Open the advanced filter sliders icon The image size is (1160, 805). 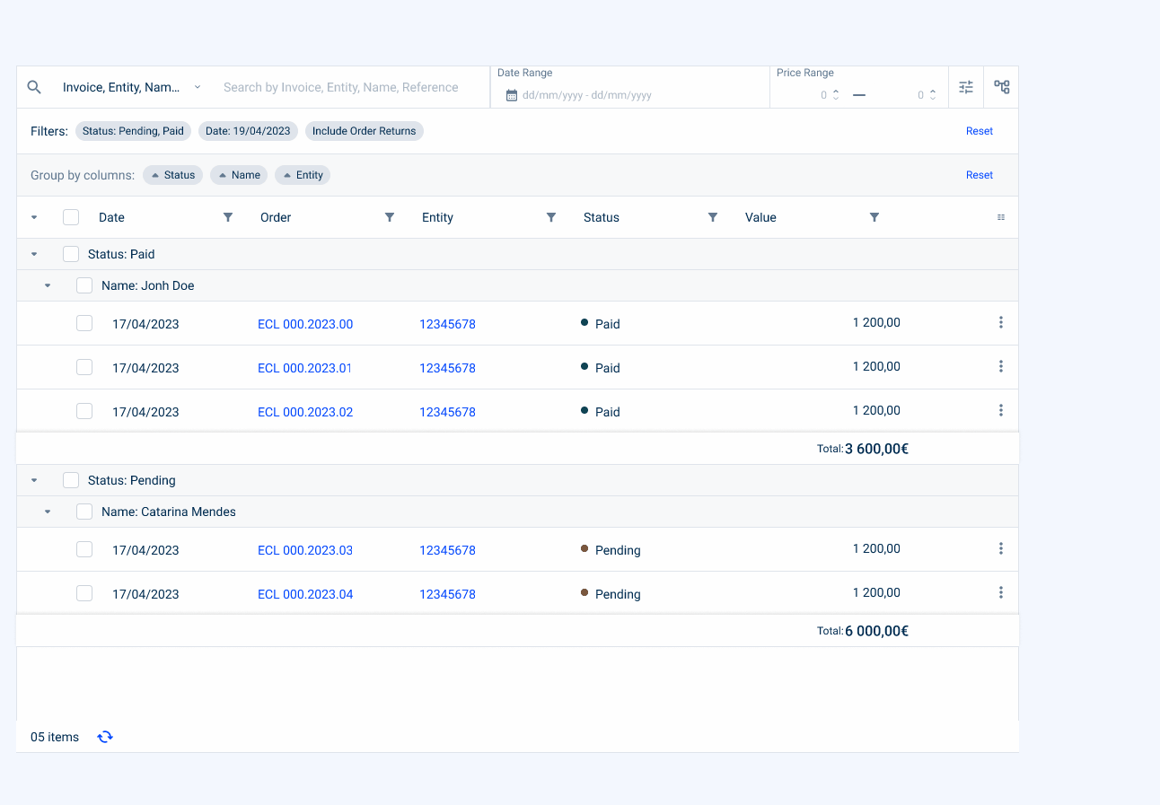[966, 87]
